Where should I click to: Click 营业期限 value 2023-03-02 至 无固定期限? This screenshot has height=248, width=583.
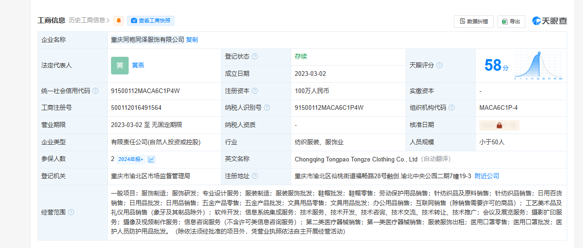[x=146, y=125]
